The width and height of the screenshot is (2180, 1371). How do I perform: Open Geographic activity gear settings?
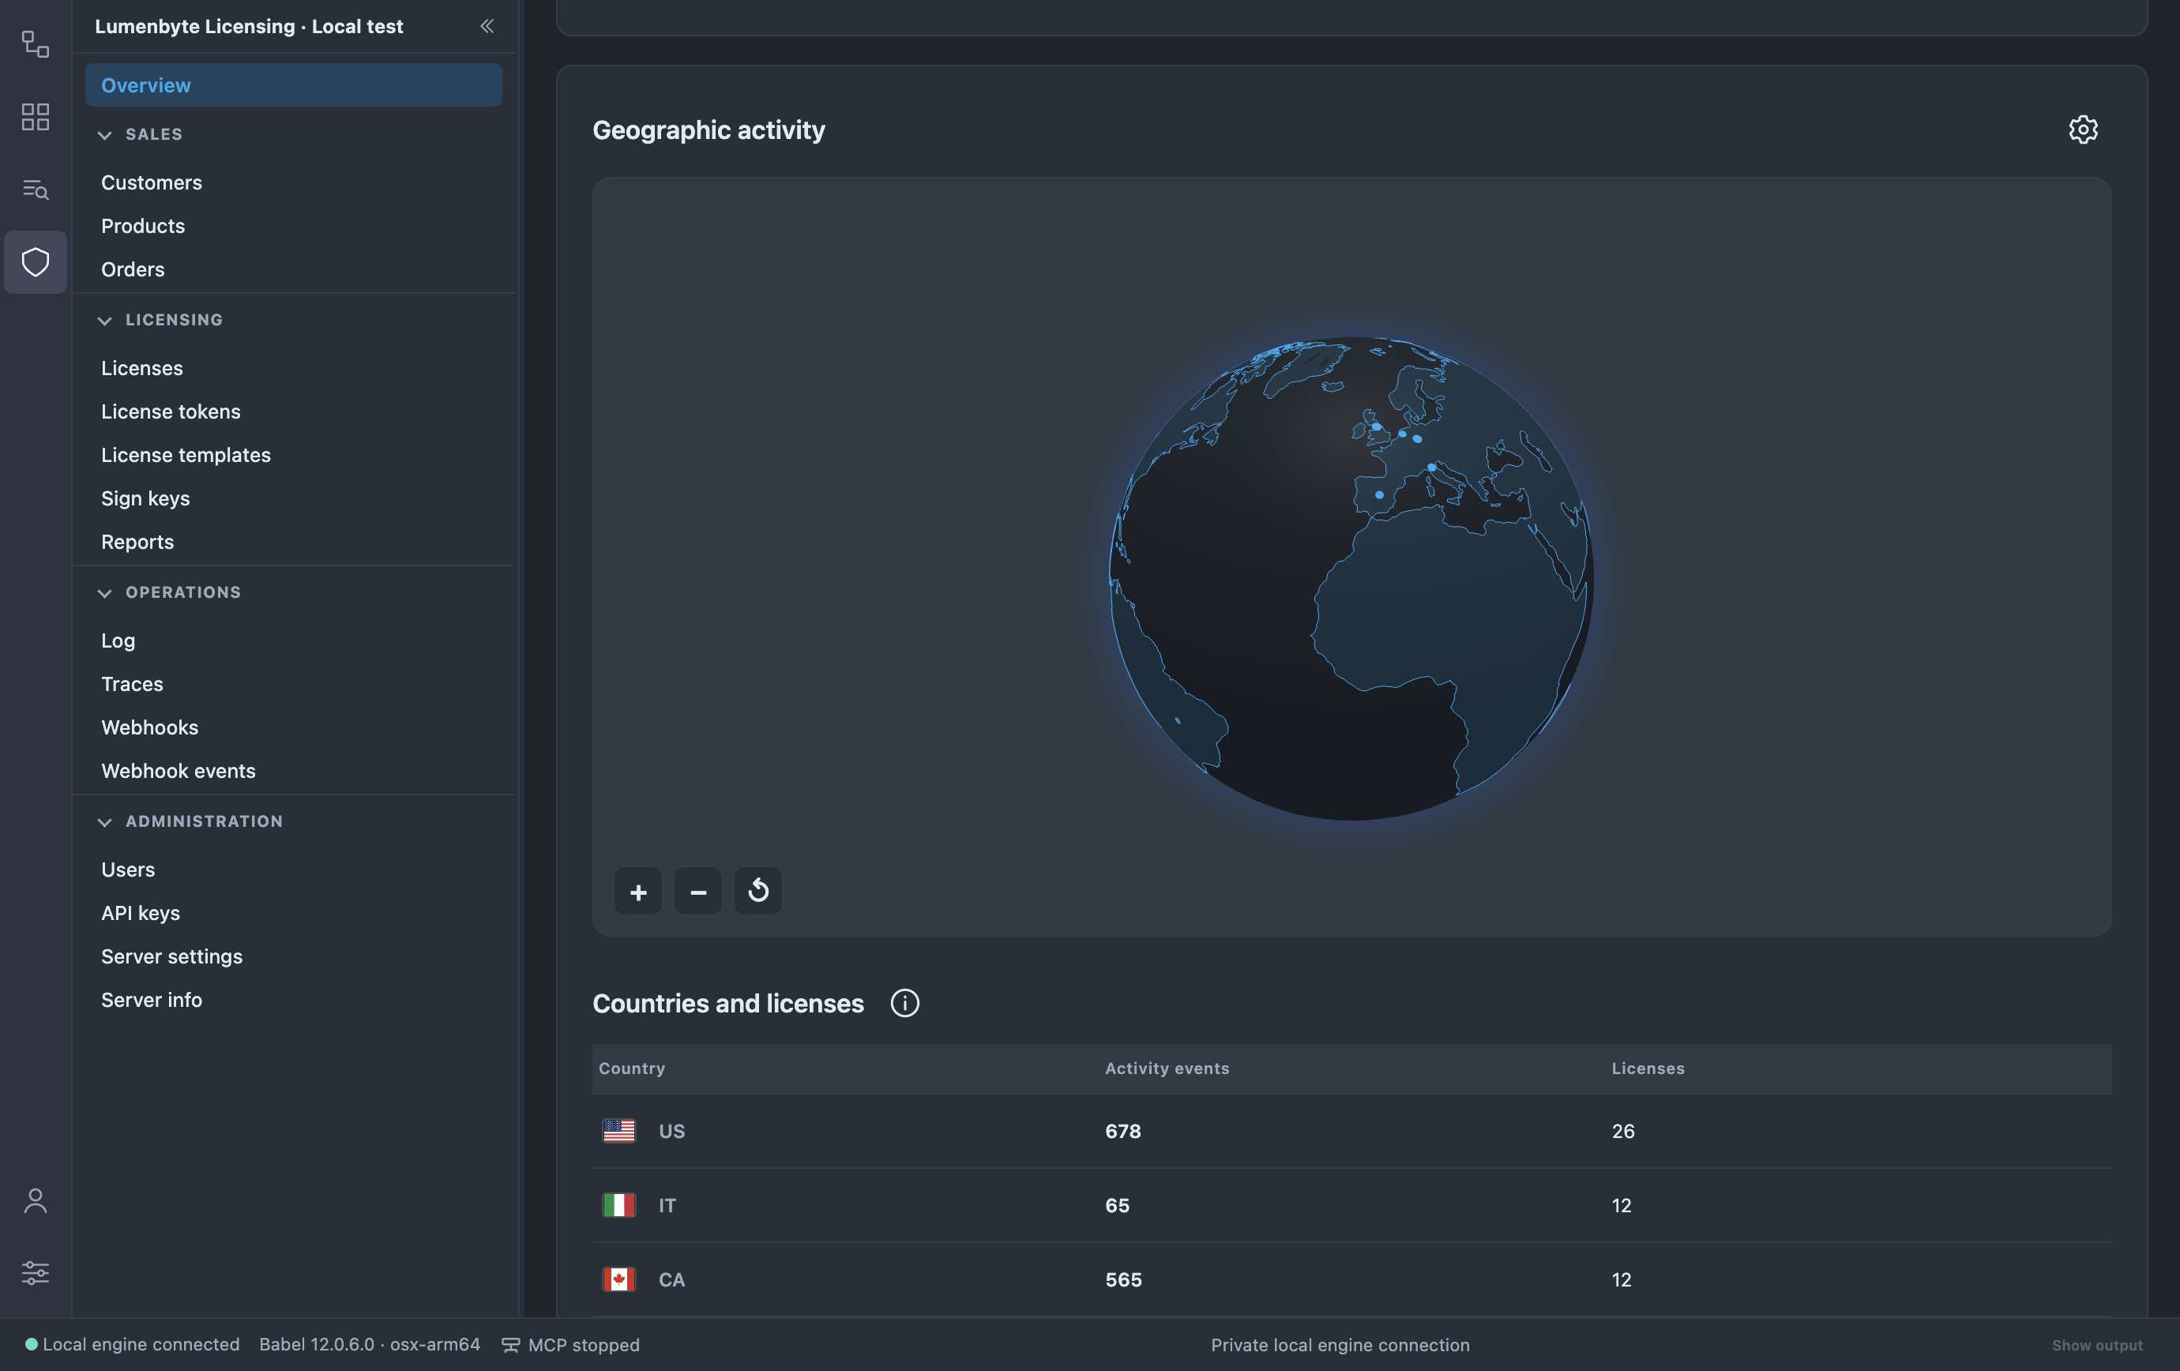pyautogui.click(x=2083, y=130)
